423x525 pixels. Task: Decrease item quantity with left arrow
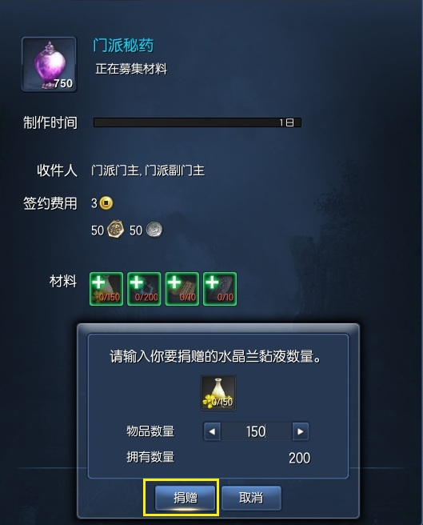[x=212, y=431]
